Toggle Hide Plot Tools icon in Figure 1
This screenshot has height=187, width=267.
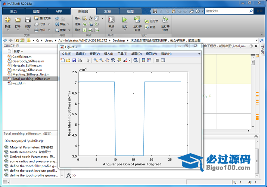point(157,60)
